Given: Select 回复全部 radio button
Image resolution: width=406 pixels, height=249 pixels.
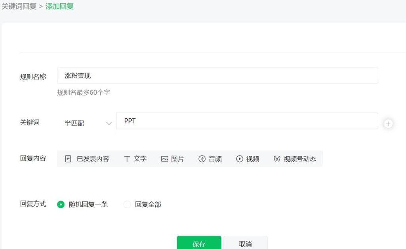Looking at the screenshot, I should (x=127, y=204).
